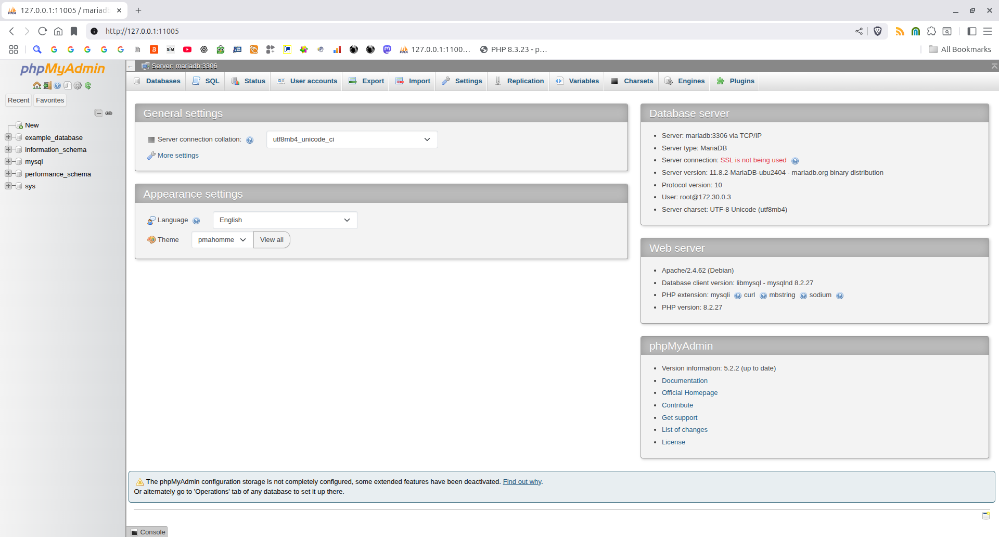Open the User accounts tab
This screenshot has width=999, height=537.
click(x=307, y=81)
